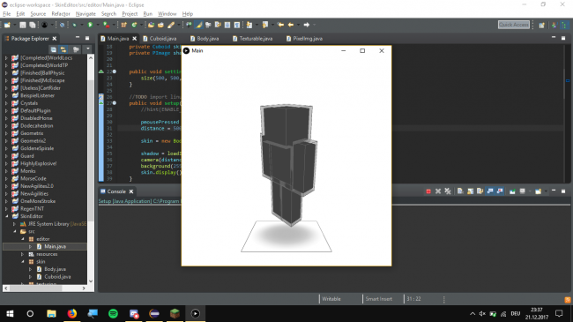Toggle Scroll Lock in the Console toolbar
This screenshot has width=573, height=322.
click(470, 191)
